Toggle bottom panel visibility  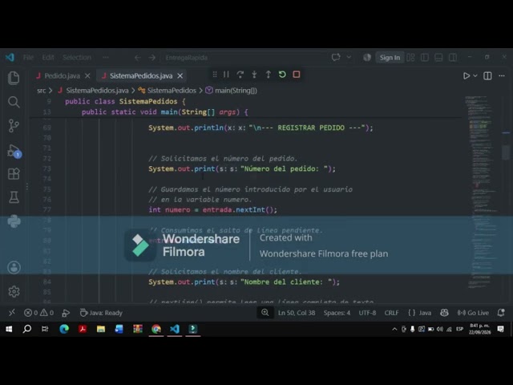[438, 58]
